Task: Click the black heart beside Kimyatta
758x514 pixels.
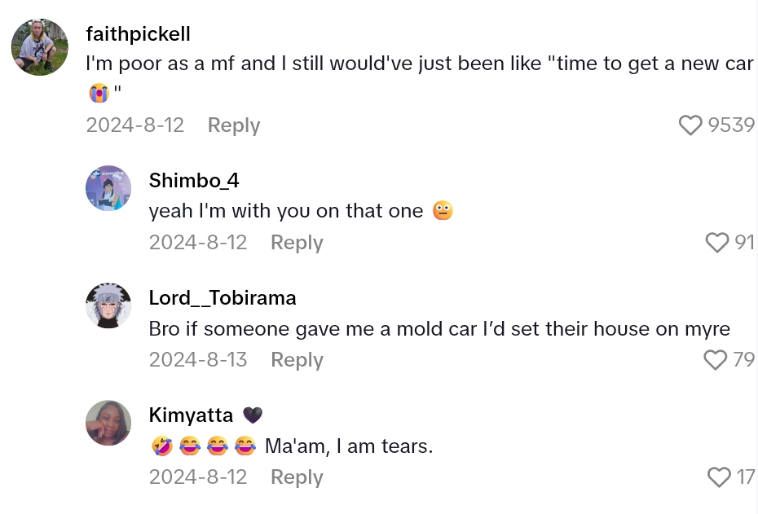Action: [253, 415]
